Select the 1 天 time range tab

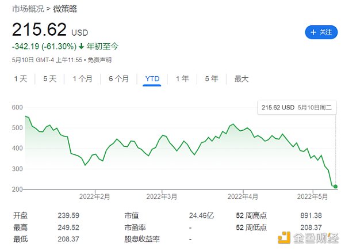pos(20,79)
